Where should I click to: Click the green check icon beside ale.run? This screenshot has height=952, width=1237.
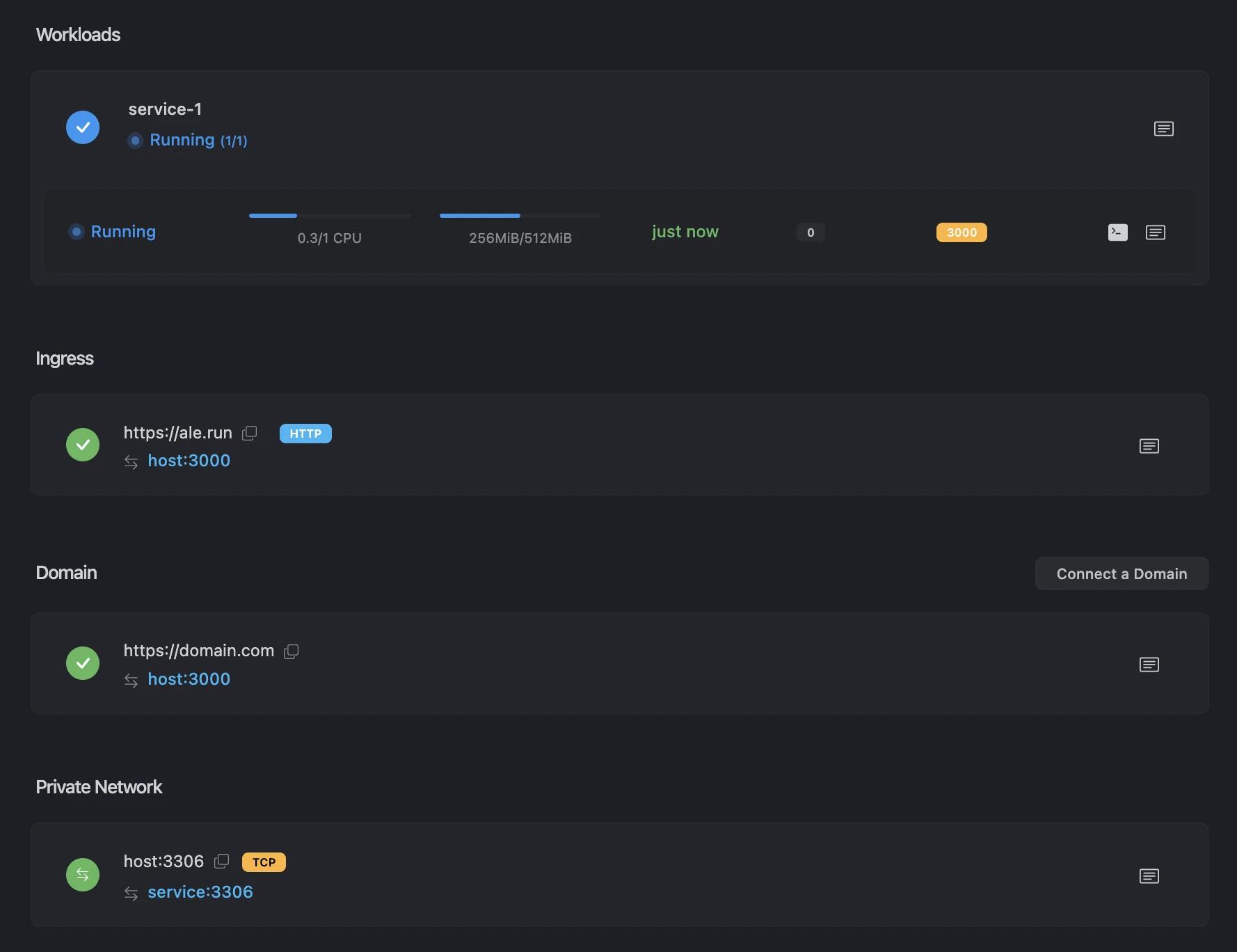pyautogui.click(x=82, y=444)
